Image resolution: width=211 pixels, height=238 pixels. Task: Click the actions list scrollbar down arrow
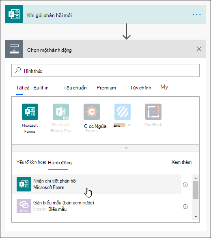(x=196, y=217)
